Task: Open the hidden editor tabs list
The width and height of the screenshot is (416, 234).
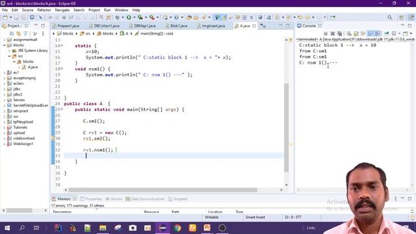Action: (x=263, y=26)
